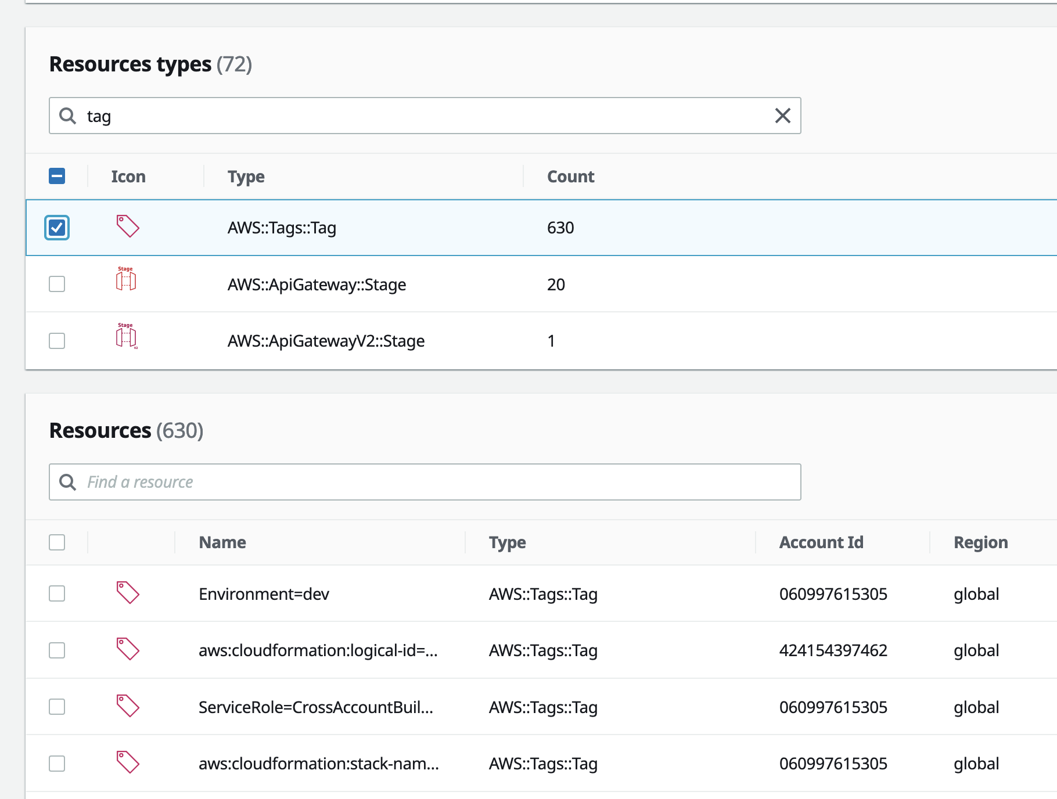This screenshot has height=799, width=1057.
Task: Select the Environment=dev row checkbox
Action: 56,593
